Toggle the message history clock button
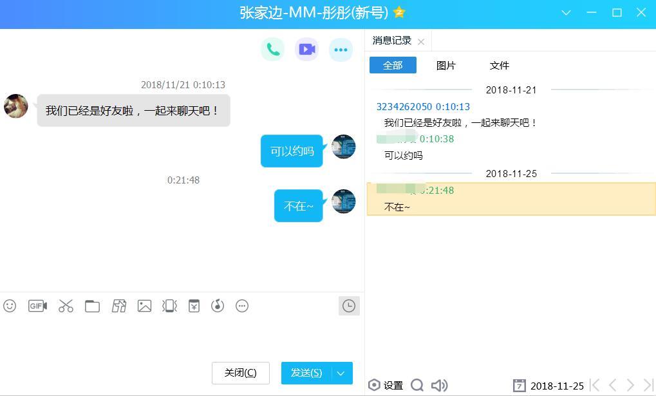The image size is (656, 396). [x=348, y=306]
